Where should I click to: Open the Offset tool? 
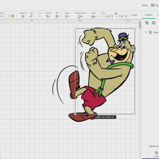pyautogui.click(x=67, y=16)
